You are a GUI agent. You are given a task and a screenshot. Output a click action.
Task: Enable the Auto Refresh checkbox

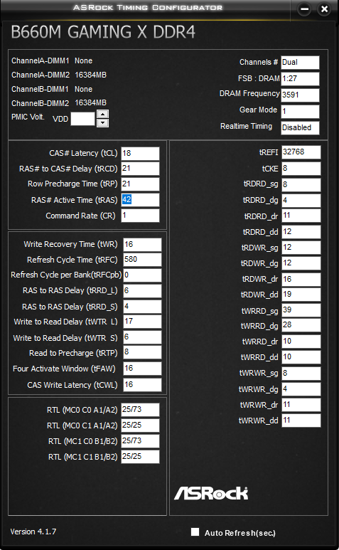[x=195, y=532]
